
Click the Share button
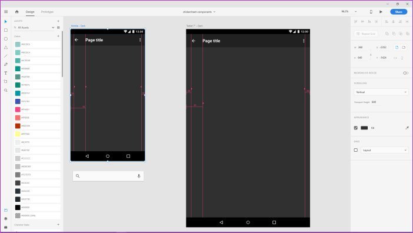tap(398, 12)
